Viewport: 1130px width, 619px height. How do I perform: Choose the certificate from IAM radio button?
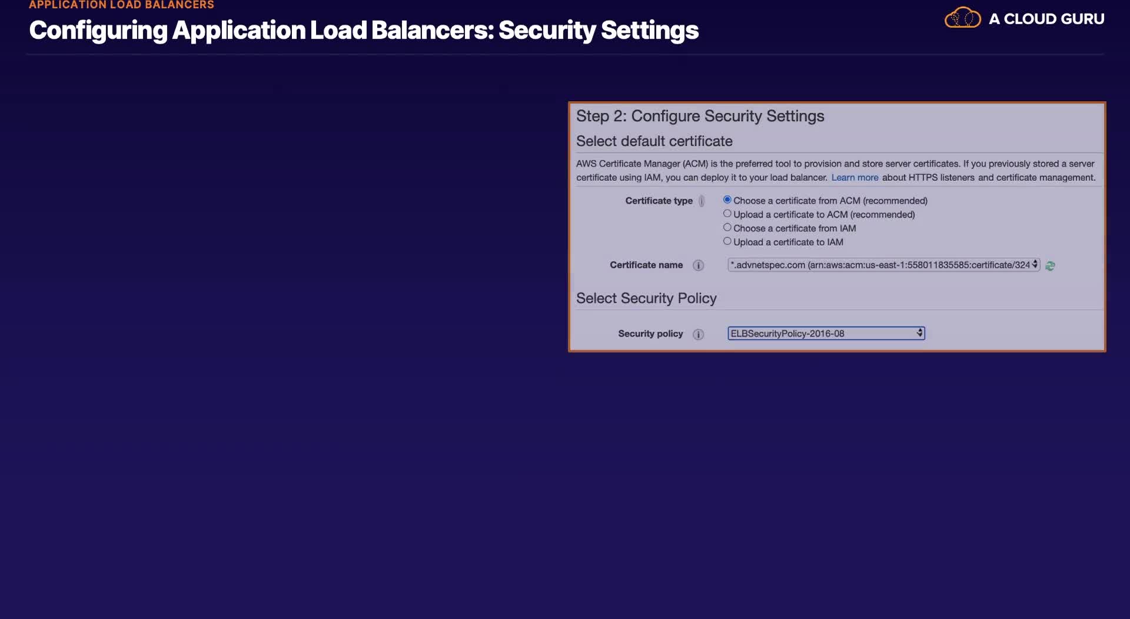[x=727, y=228]
